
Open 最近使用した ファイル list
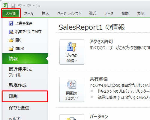pos(25,72)
